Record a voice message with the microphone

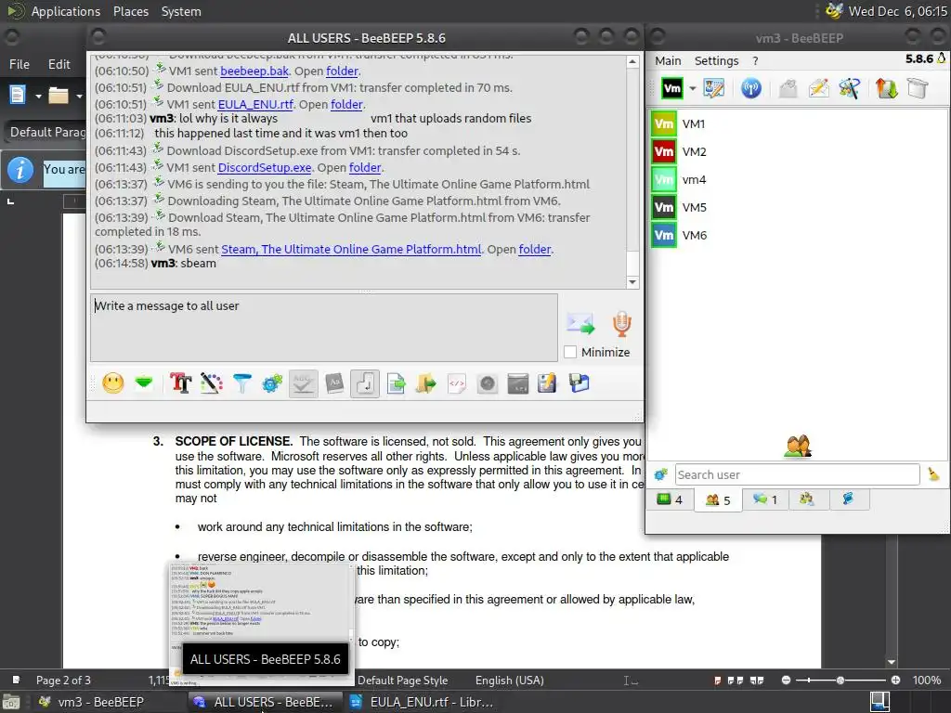(x=621, y=324)
